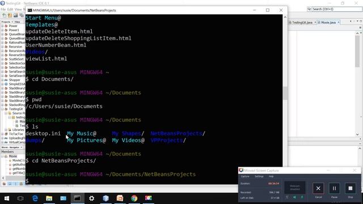Open the View menu in NetBeans
The height and width of the screenshot is (204, 363).
(x=18, y=9)
